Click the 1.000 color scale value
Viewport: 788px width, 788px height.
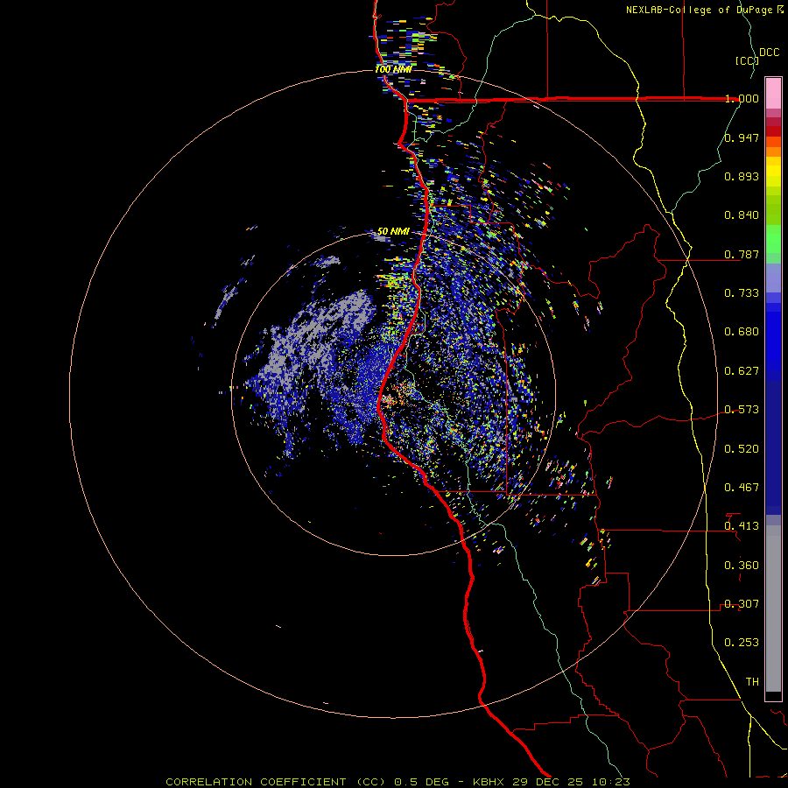point(742,98)
